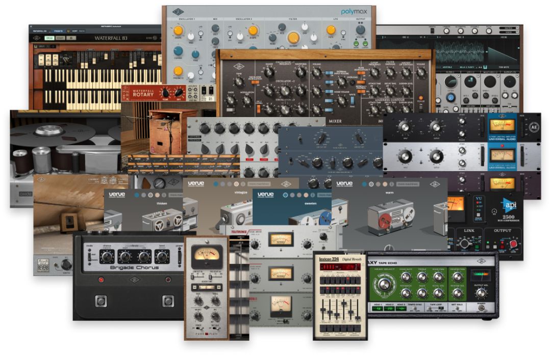Click the Cutoff Frequency knob on Minimoog
This screenshot has height=355, width=551.
pos(374,73)
